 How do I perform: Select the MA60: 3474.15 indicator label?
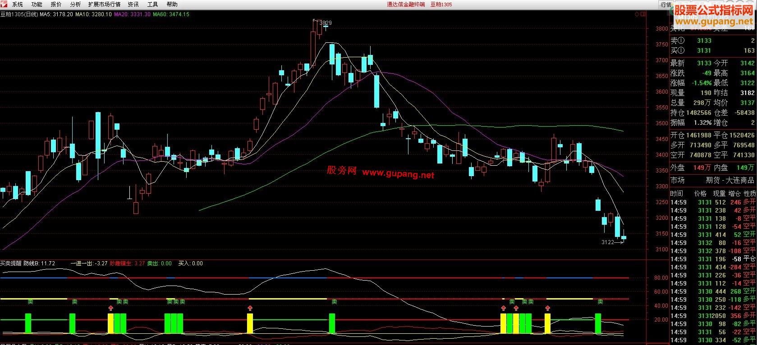click(171, 14)
